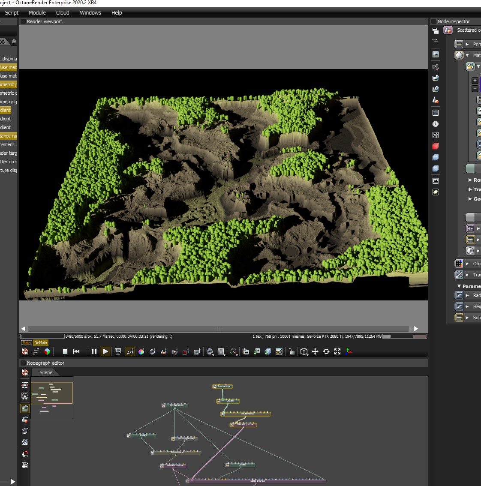Toggle the Nodegraph editor panel checkbox

(23, 363)
